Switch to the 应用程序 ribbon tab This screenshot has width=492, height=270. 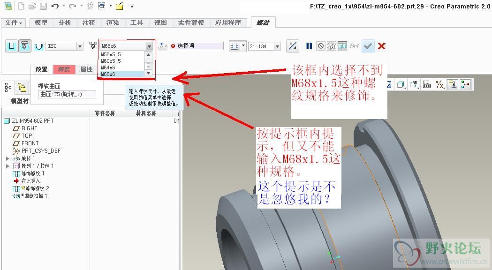[228, 22]
